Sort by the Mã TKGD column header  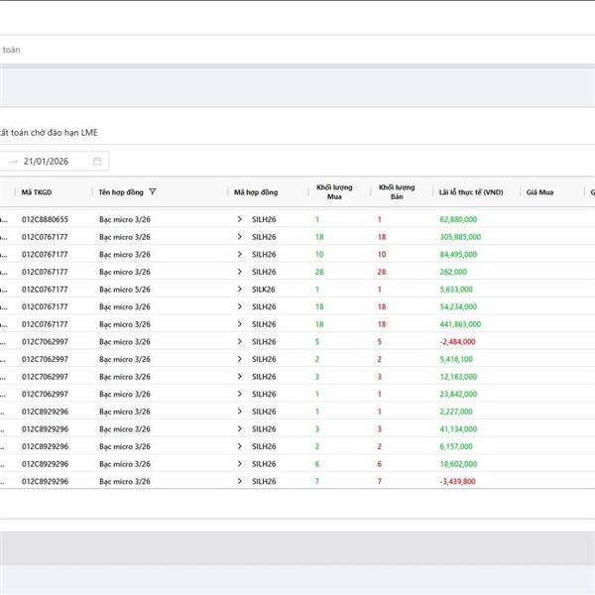(x=35, y=192)
